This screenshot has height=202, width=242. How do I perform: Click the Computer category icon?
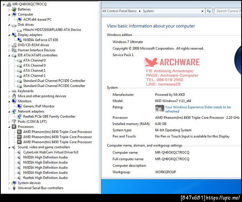coord(14,15)
